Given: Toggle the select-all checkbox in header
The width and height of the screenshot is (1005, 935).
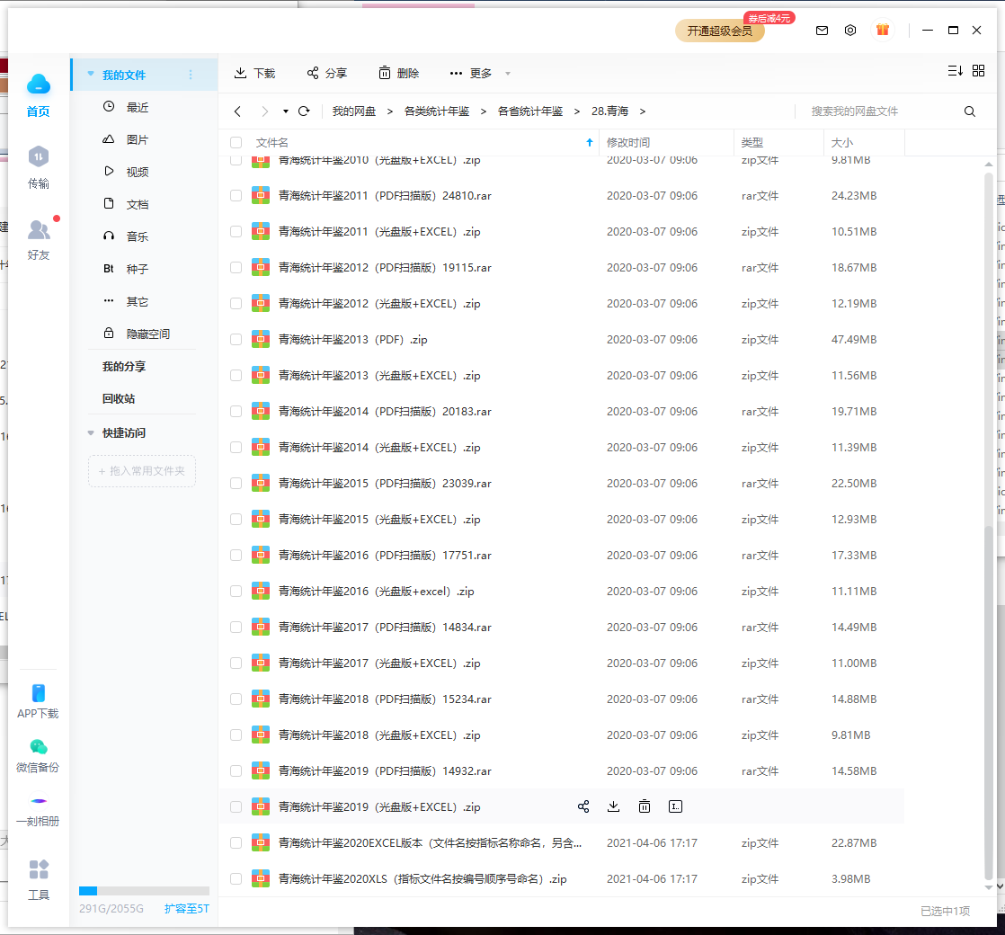Looking at the screenshot, I should click(236, 143).
